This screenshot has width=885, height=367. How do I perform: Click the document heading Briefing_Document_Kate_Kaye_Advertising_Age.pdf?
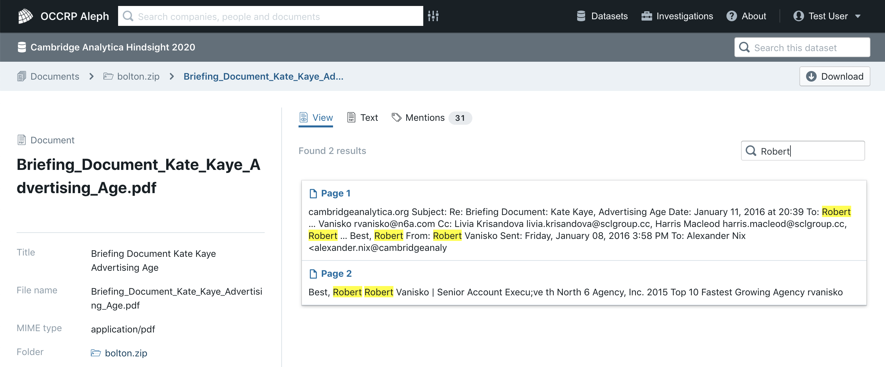138,176
